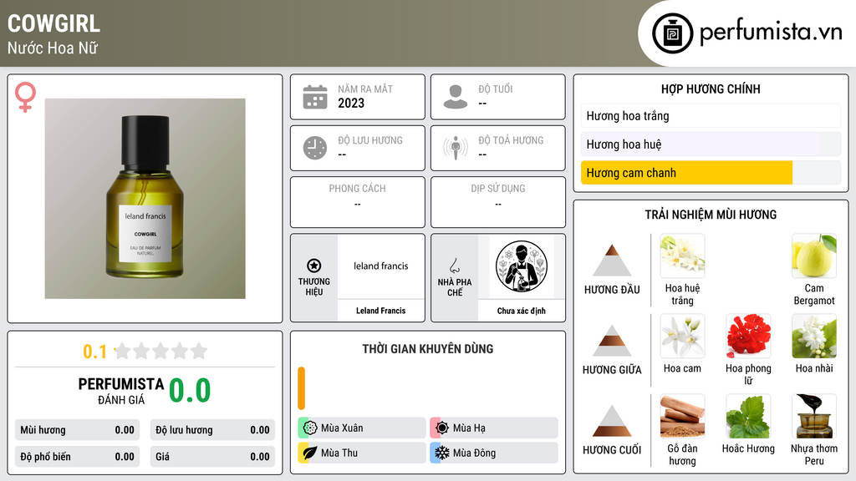856x481 pixels.
Task: Click the Mùa Xuân flower icon
Action: pos(310,428)
